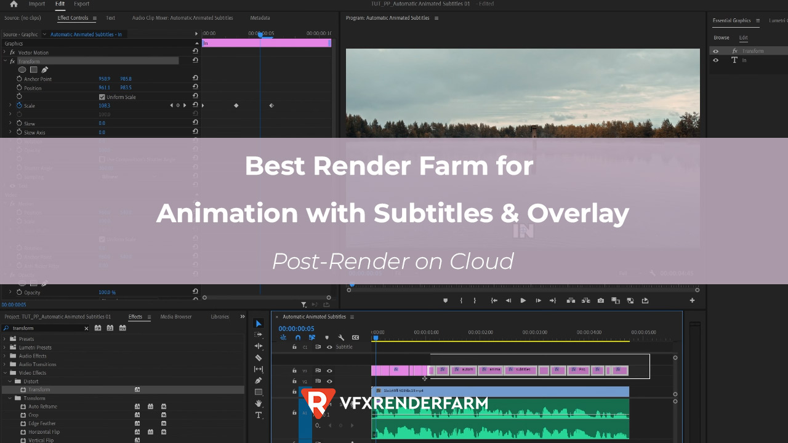Filter effects by accelerated effects badge
The width and height of the screenshot is (788, 443).
coord(98,328)
